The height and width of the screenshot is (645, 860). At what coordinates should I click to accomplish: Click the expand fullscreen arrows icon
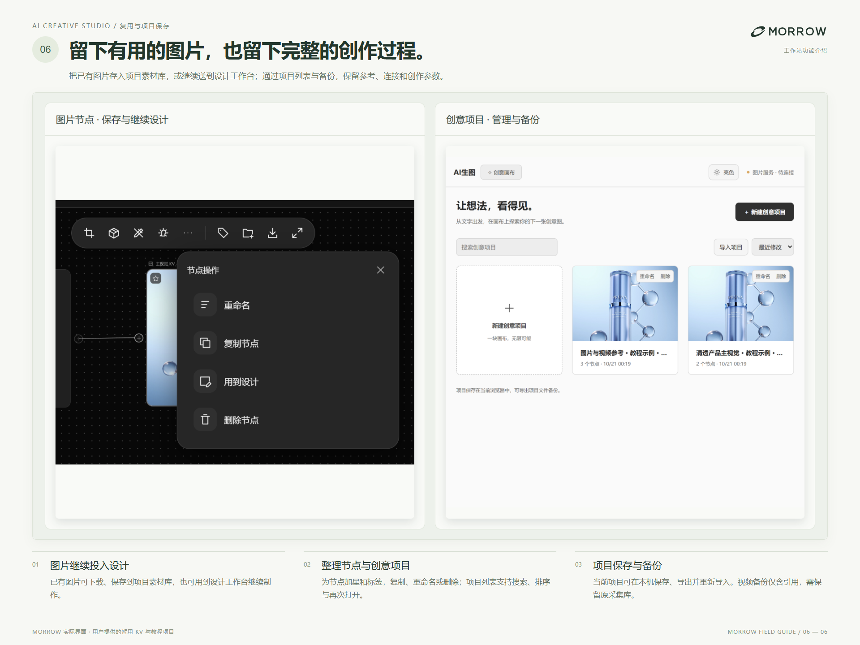pos(297,233)
